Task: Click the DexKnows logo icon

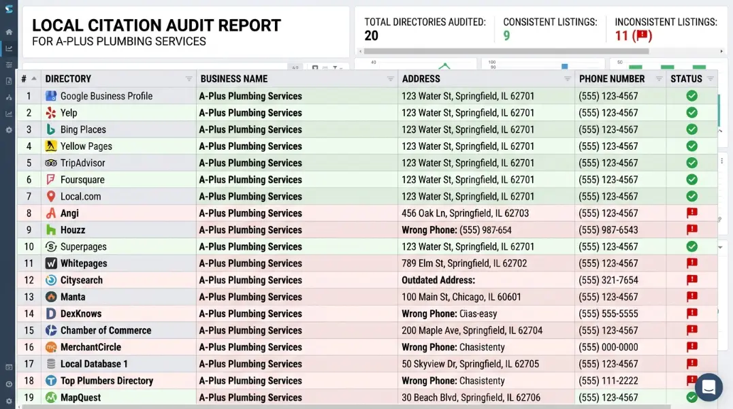Action: [x=51, y=314]
